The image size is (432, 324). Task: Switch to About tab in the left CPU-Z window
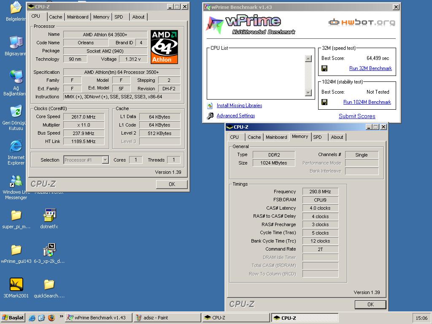coord(138,17)
